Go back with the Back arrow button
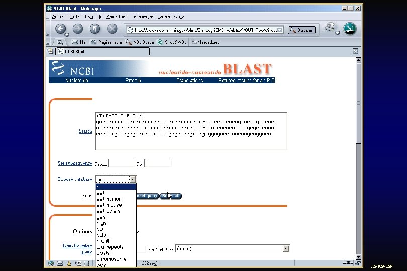The height and width of the screenshot is (271, 407). tap(60, 29)
